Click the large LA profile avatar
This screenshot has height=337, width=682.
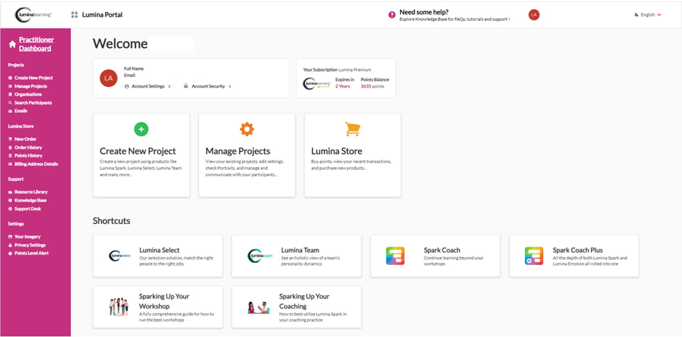point(108,78)
